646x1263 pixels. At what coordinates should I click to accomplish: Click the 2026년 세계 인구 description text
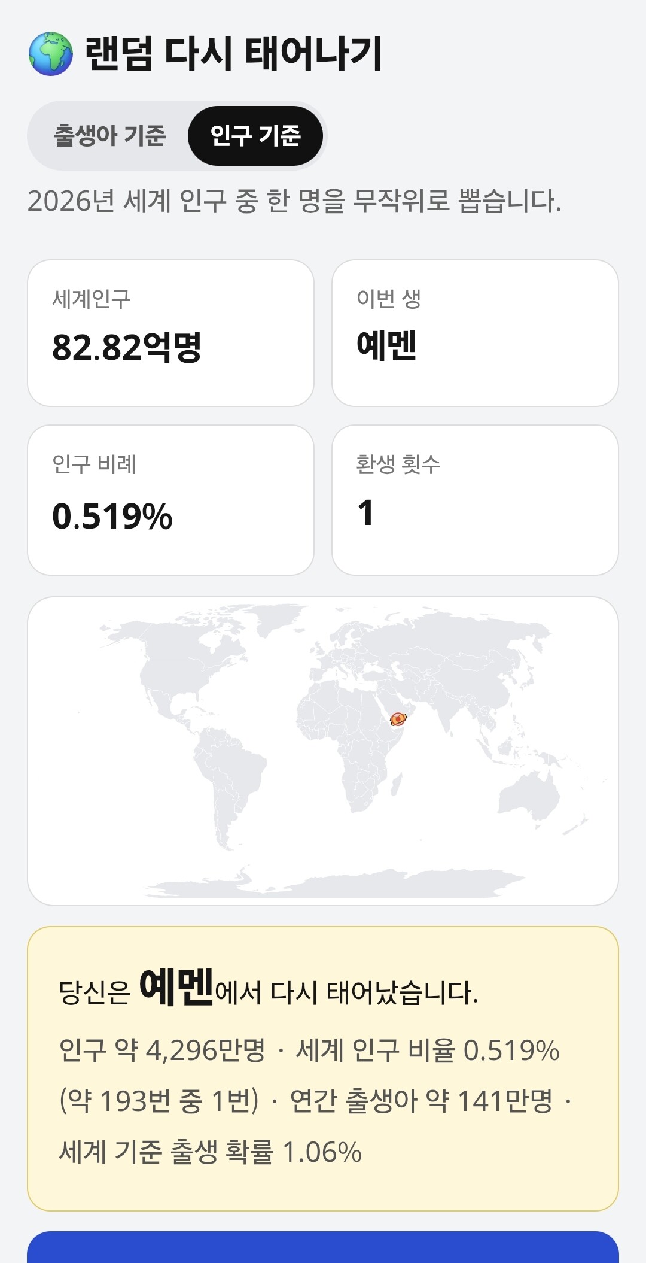click(294, 201)
